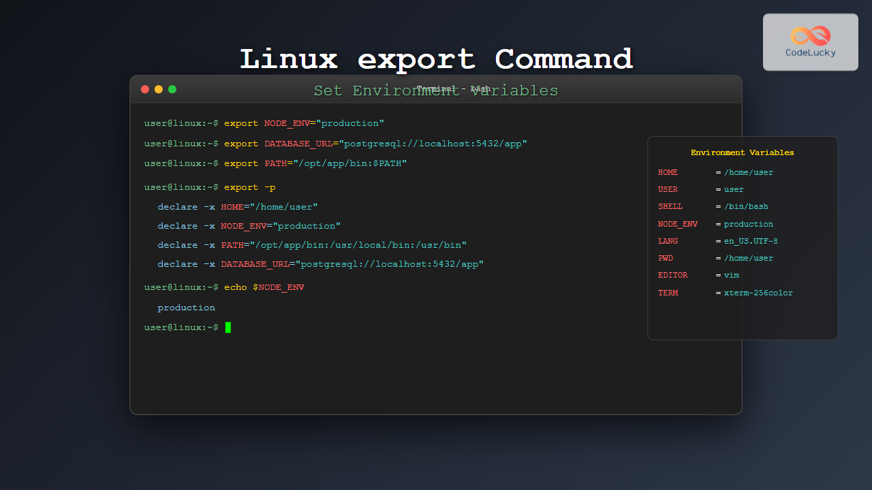Click the "production" echo output text
The height and width of the screenshot is (490, 872).
point(186,308)
